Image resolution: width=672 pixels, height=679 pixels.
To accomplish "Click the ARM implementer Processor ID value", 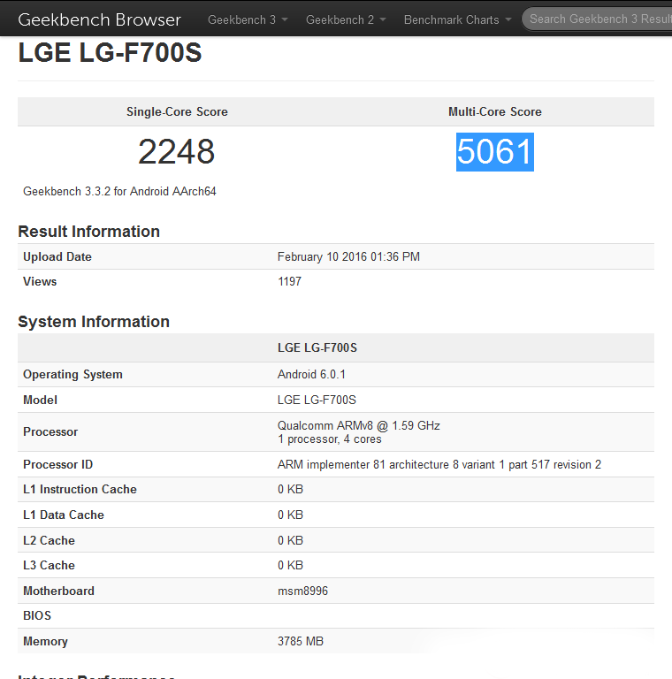I will click(439, 464).
